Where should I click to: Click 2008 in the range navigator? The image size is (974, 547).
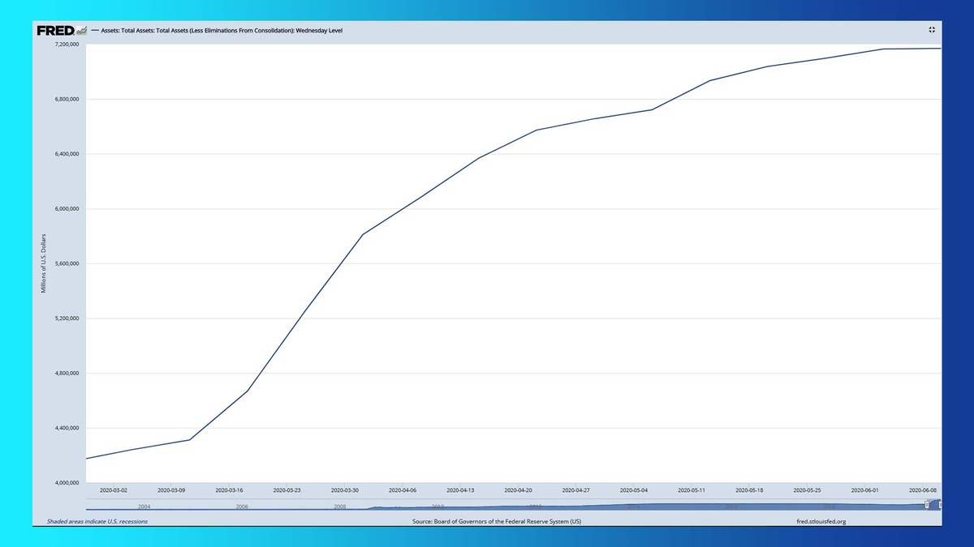pos(340,506)
